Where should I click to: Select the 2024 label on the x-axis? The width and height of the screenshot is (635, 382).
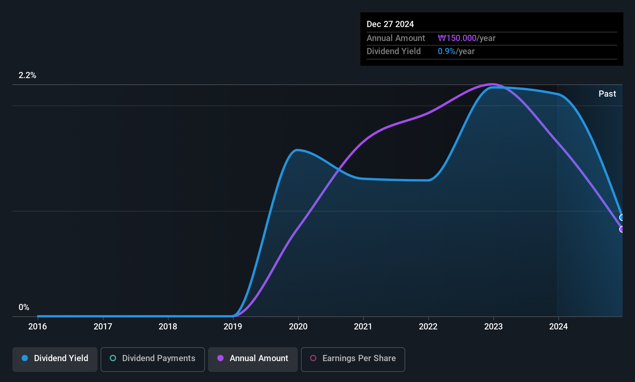coord(558,326)
